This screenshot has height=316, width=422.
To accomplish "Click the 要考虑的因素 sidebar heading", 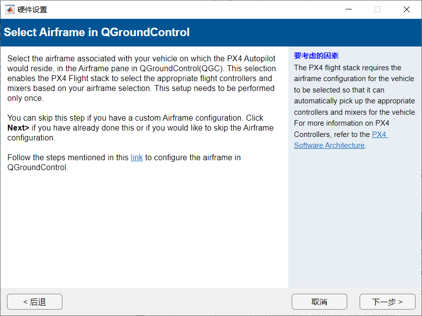I will pyautogui.click(x=316, y=56).
